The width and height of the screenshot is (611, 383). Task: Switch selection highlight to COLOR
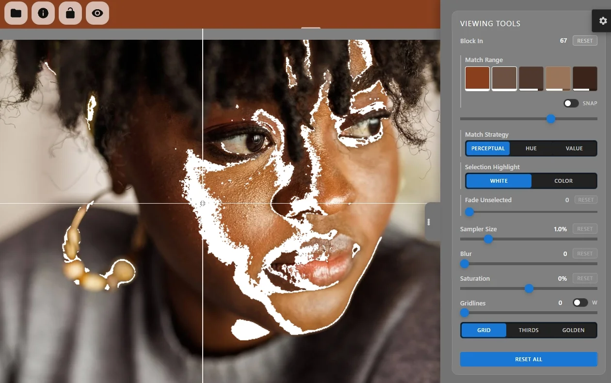pos(563,181)
